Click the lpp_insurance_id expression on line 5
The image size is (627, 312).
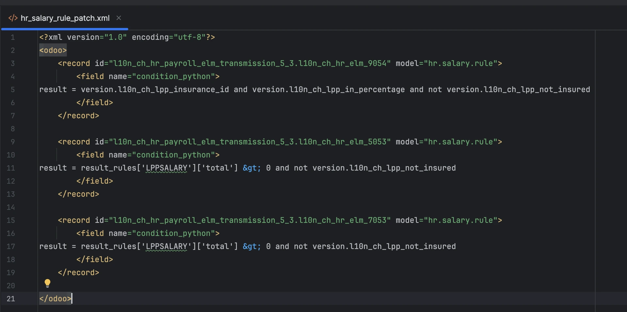point(155,90)
